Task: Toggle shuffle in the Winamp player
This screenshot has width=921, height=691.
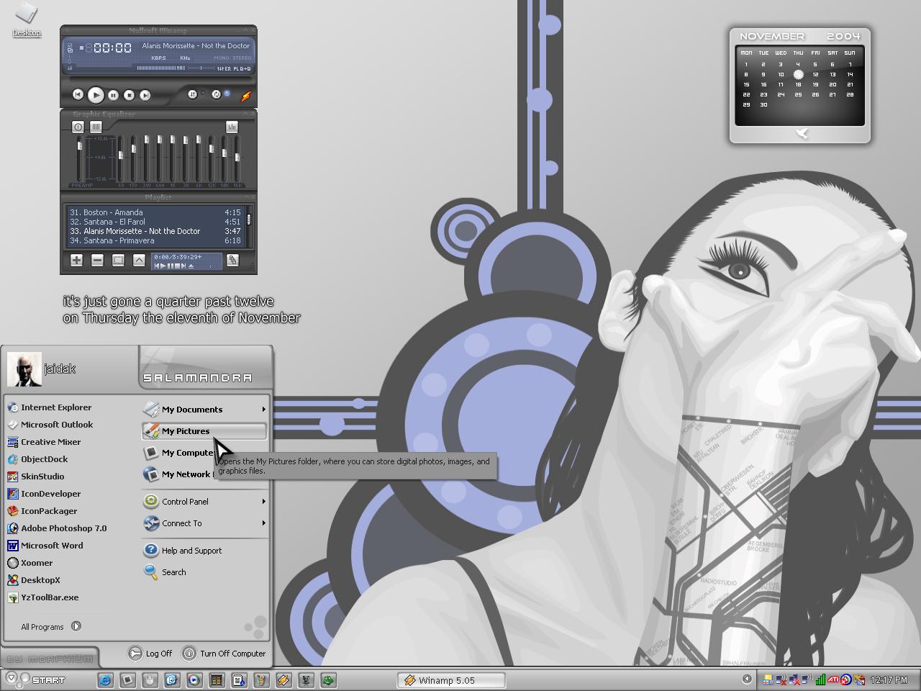Action: point(193,94)
